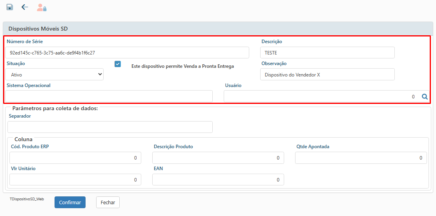
Task: Click the Sistema Operacional label
Action: 29,85
